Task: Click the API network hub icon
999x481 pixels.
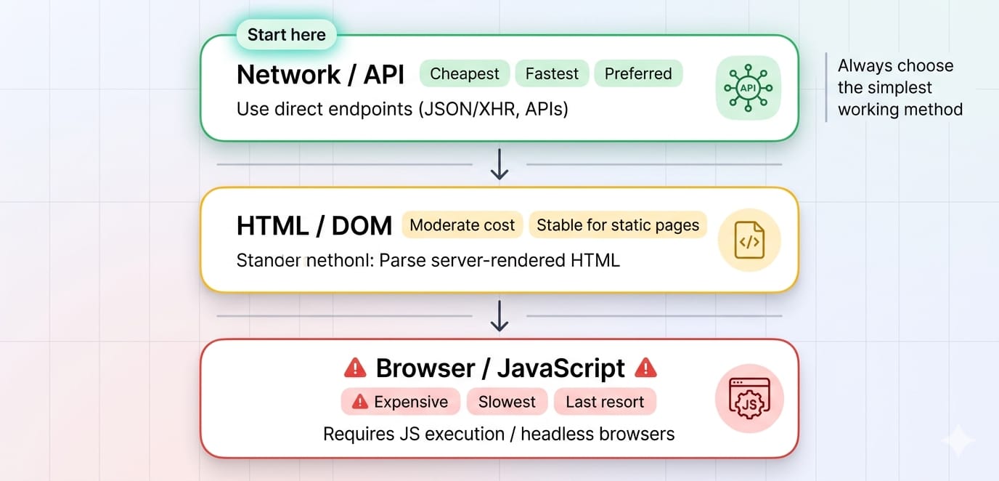Action: (748, 88)
